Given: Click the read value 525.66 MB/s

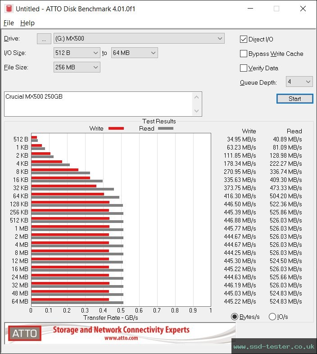Looking at the screenshot, I should pyautogui.click(x=285, y=277).
